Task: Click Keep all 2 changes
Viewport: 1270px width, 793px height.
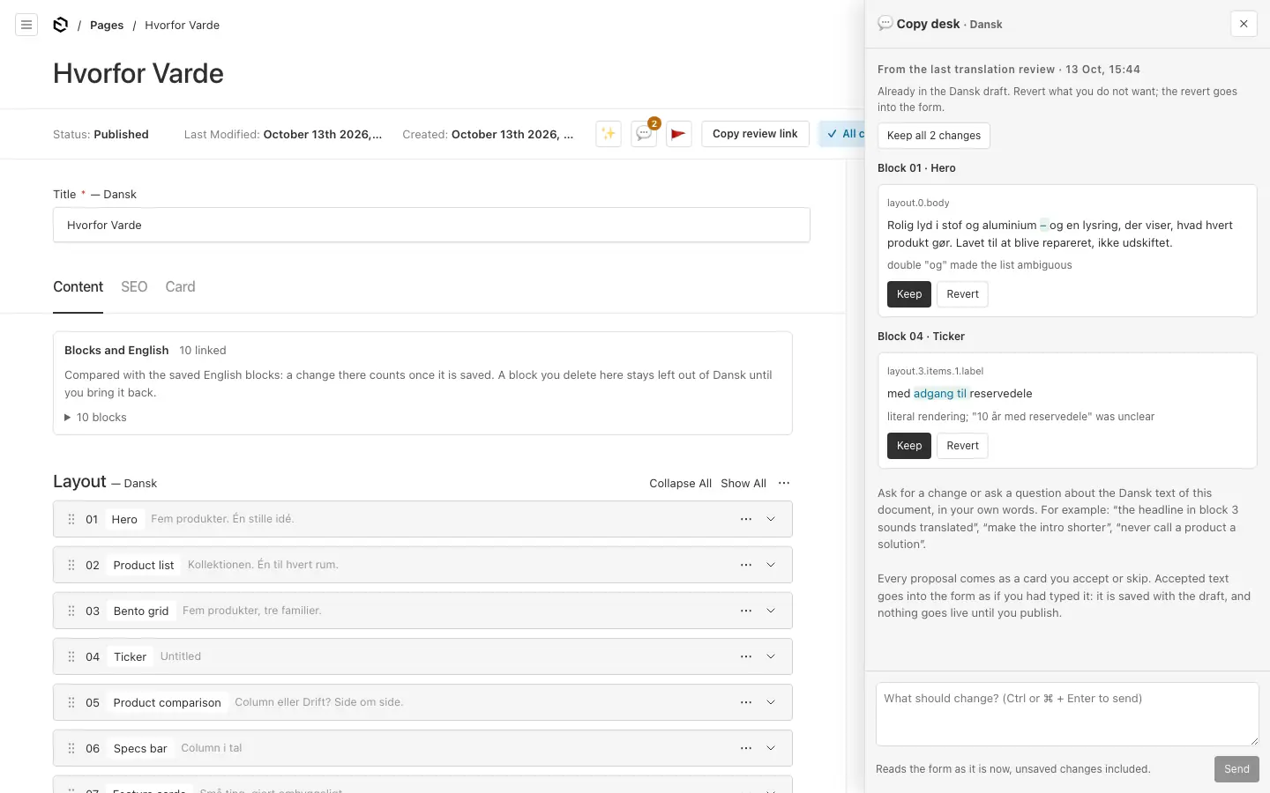Action: point(934,136)
